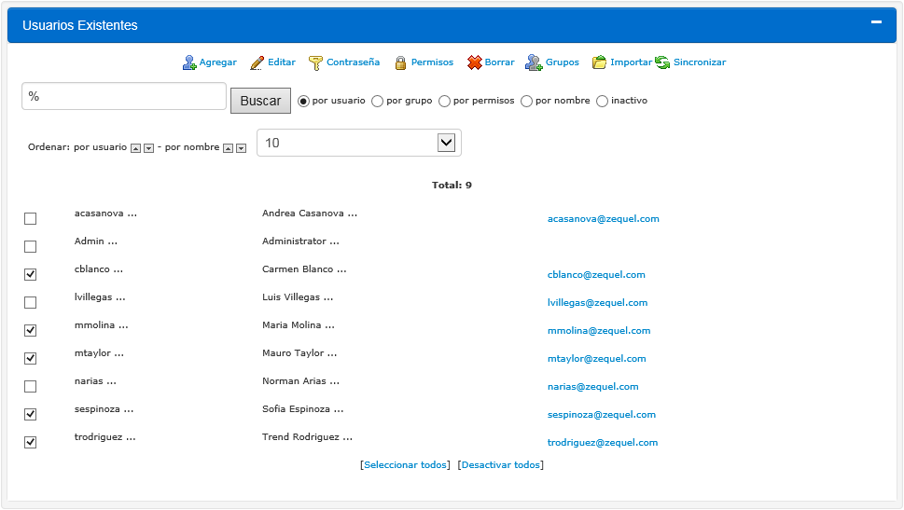The height and width of the screenshot is (510, 904).
Task: Sort by nombre descending arrow
Action: [241, 148]
